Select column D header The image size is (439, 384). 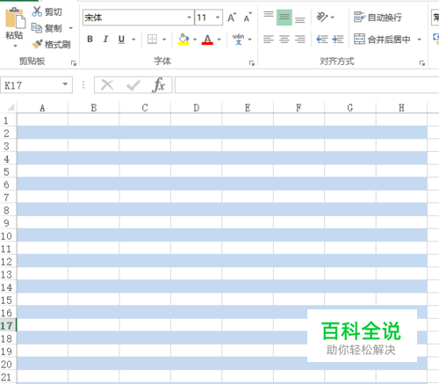pos(197,108)
